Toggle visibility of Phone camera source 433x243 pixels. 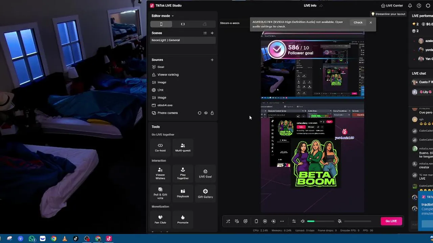point(206,113)
